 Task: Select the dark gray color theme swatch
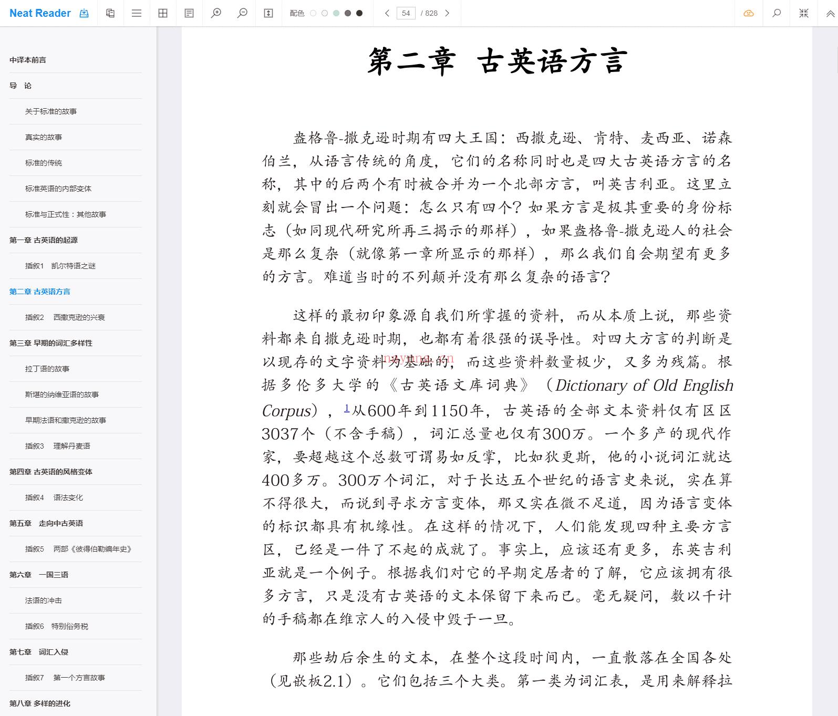point(348,13)
